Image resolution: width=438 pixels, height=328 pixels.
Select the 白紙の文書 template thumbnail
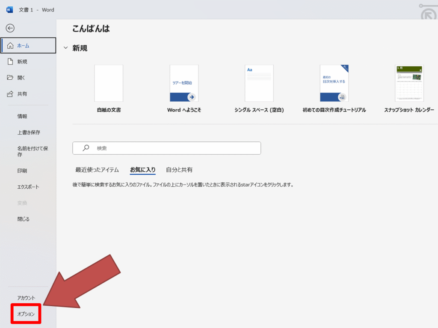point(109,83)
